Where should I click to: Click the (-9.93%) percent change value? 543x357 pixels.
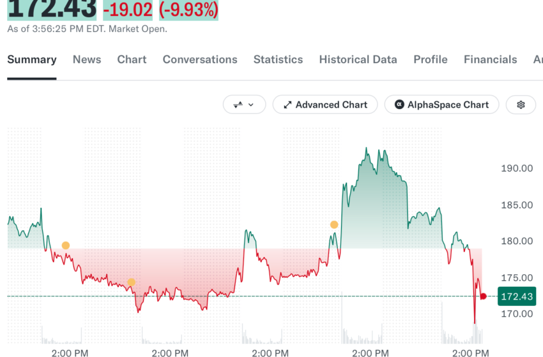pyautogui.click(x=188, y=10)
